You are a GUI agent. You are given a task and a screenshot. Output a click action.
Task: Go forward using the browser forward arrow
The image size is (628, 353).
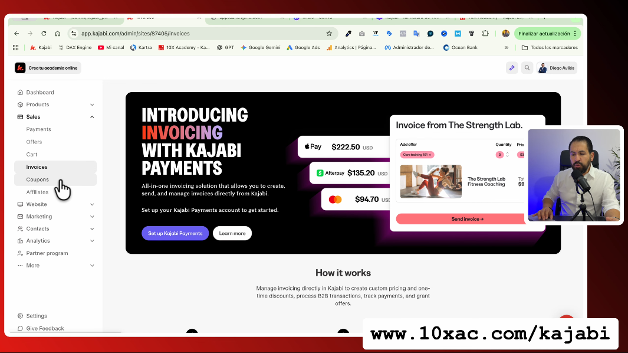point(30,34)
